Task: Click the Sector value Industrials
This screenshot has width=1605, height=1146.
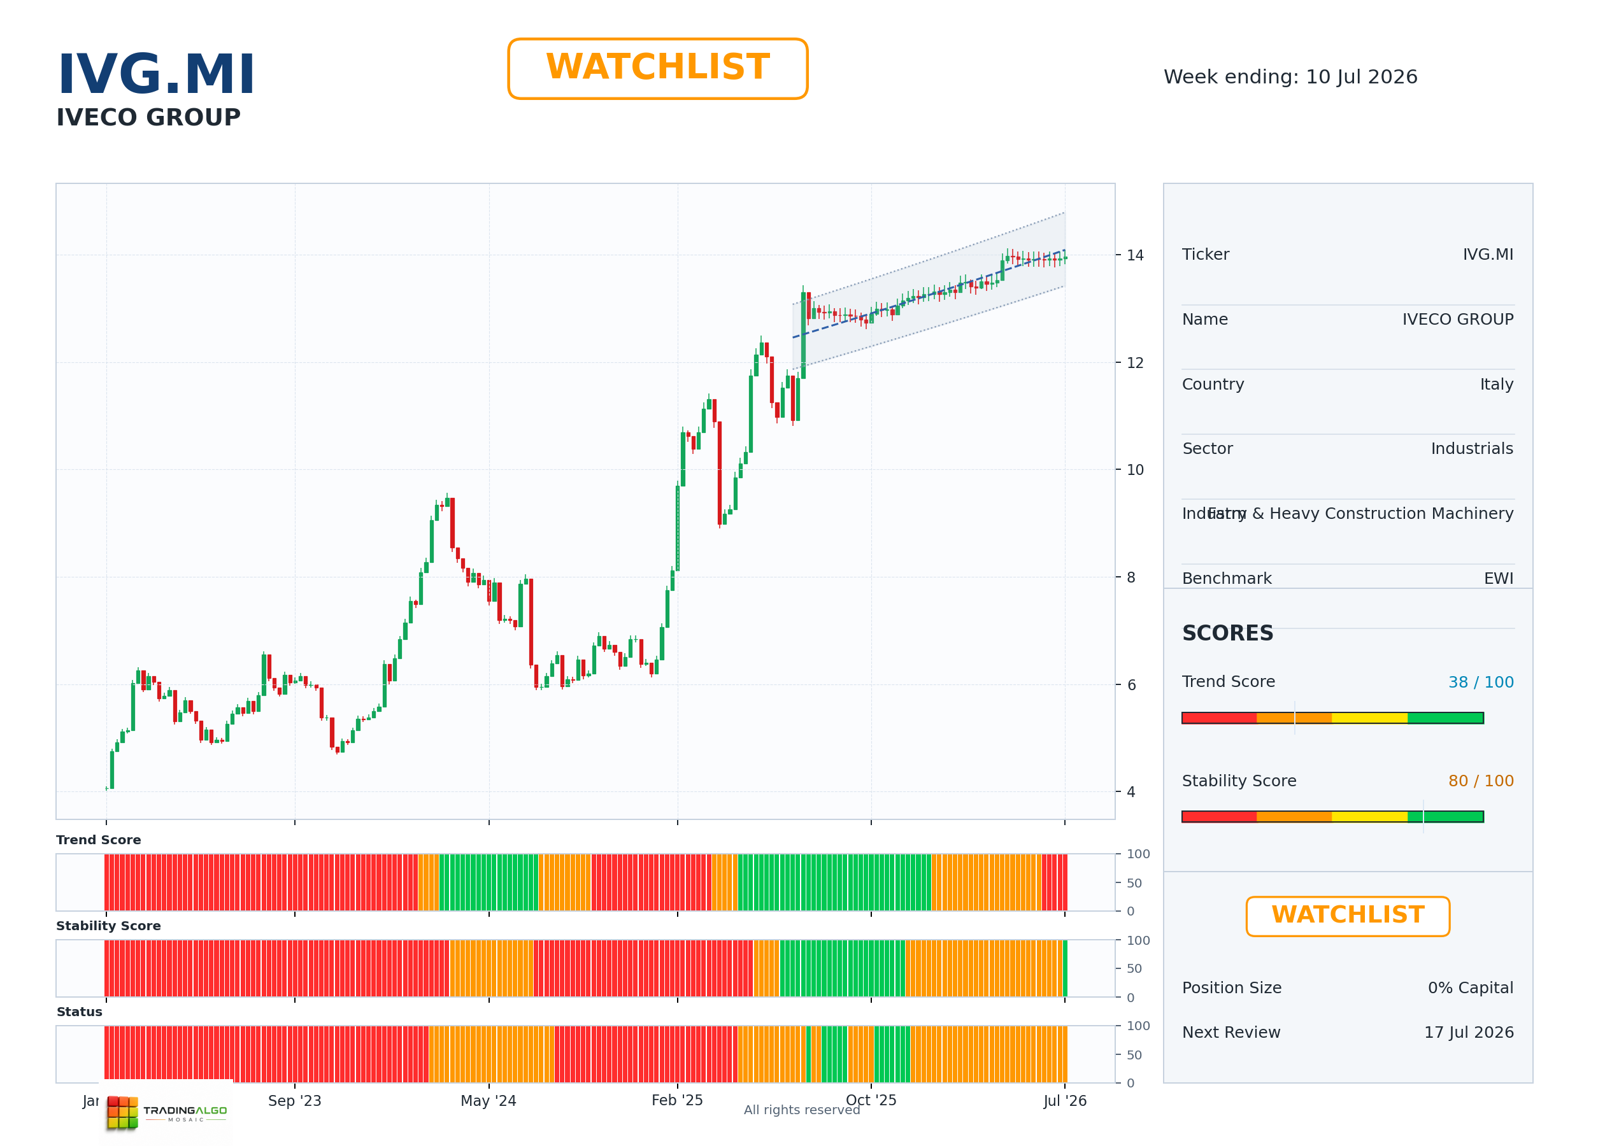Action: click(1472, 449)
